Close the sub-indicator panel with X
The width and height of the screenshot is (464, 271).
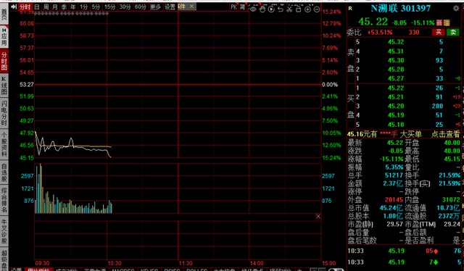point(318,216)
